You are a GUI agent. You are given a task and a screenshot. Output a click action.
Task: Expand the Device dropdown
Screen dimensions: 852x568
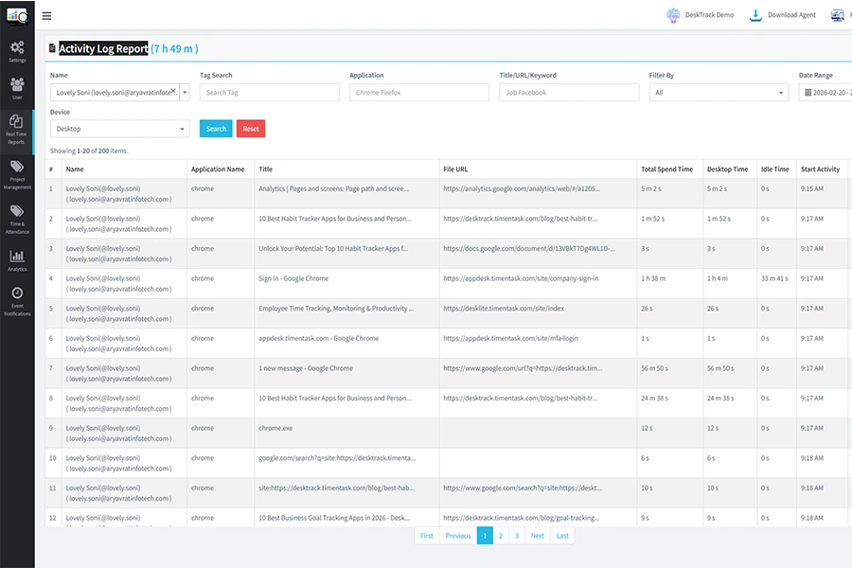(119, 129)
